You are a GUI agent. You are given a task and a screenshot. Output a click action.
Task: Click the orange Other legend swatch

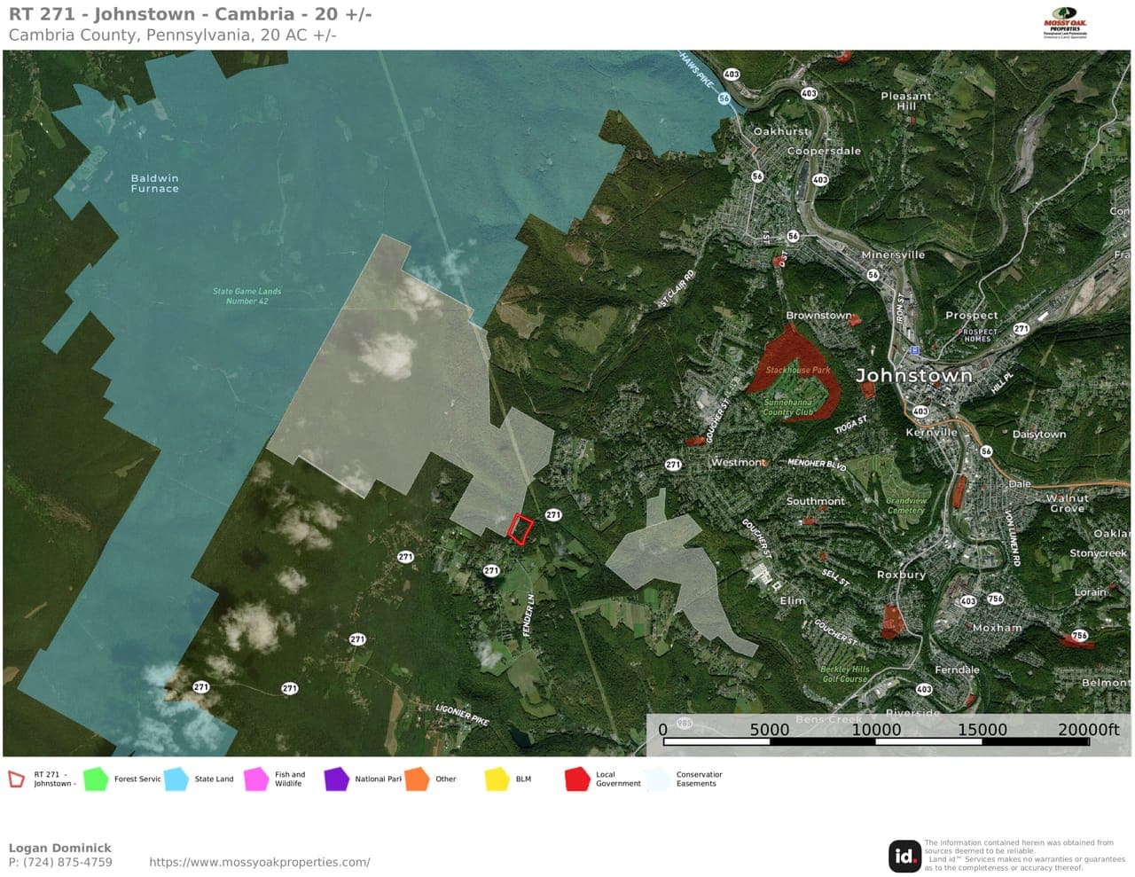tap(417, 779)
